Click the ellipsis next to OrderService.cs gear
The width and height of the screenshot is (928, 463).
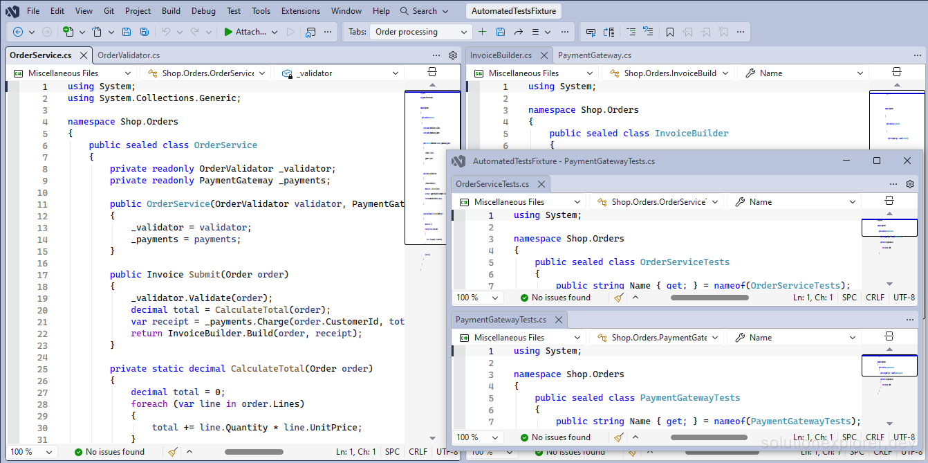click(x=436, y=55)
